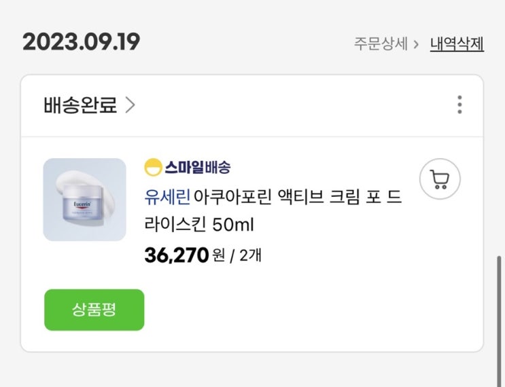Click the 배송 text in the delivery badge
This screenshot has width=505, height=387.
click(217, 167)
